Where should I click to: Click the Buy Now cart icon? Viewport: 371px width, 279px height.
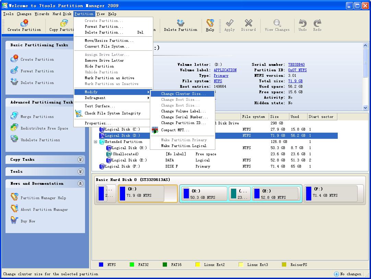14,221
